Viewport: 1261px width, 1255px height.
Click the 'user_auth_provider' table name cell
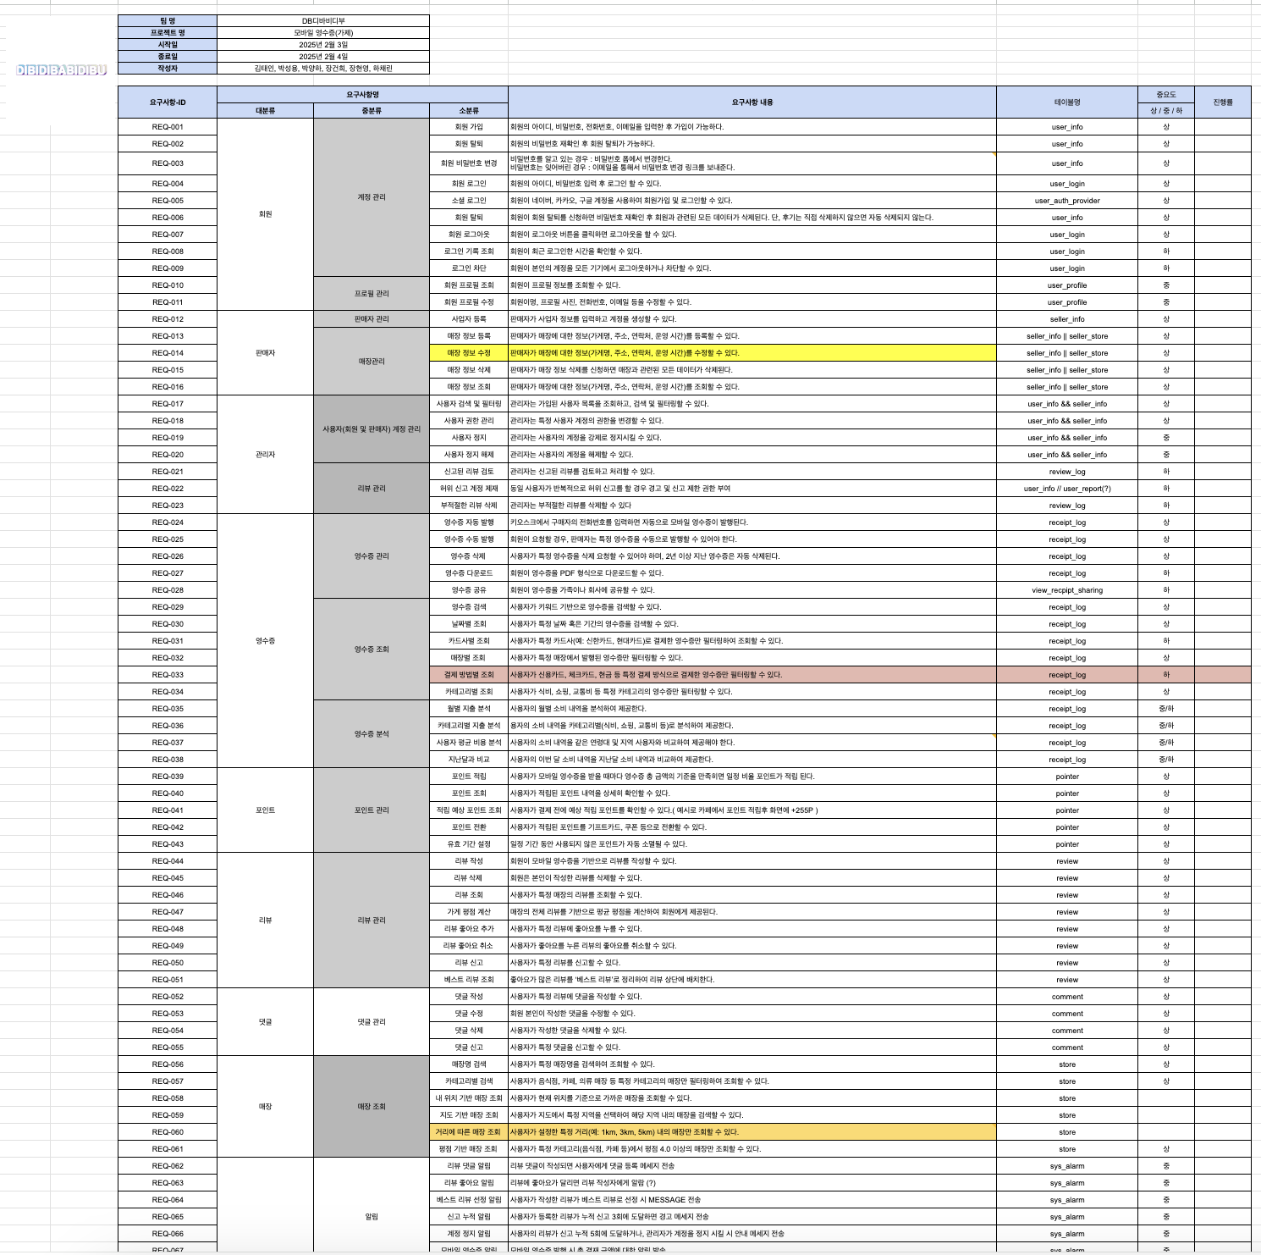click(x=1067, y=201)
